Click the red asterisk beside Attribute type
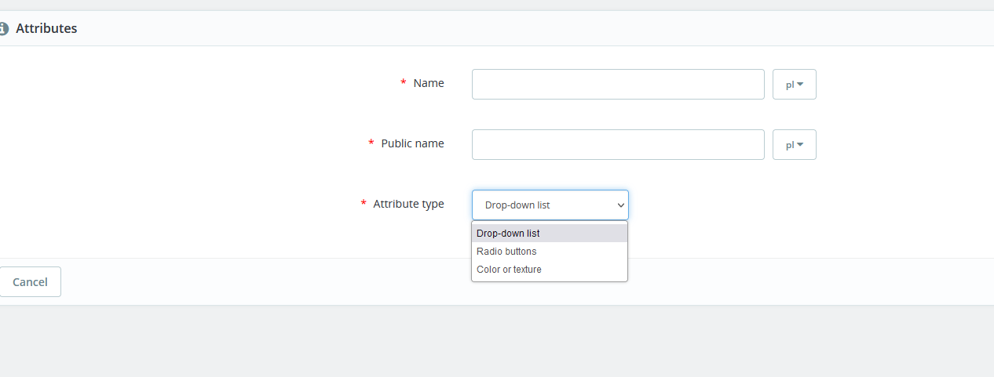Screen dimensions: 994x377 click(x=364, y=204)
